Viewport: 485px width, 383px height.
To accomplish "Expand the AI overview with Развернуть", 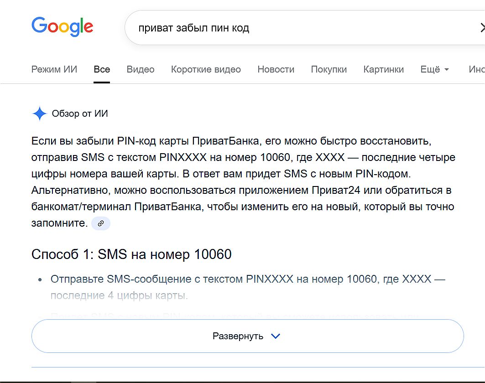I will [x=247, y=336].
